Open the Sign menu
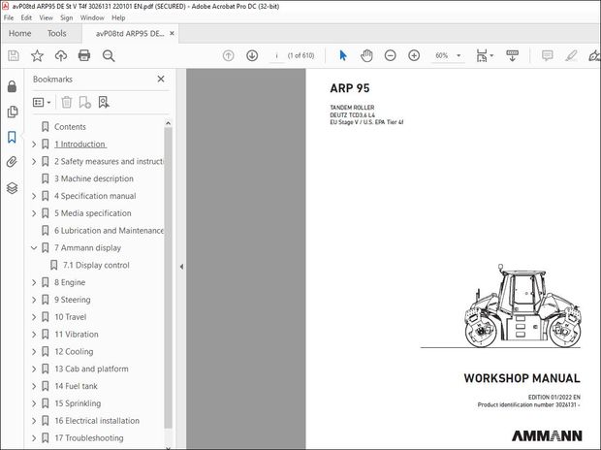Image resolution: width=601 pixels, height=450 pixels. [66, 17]
